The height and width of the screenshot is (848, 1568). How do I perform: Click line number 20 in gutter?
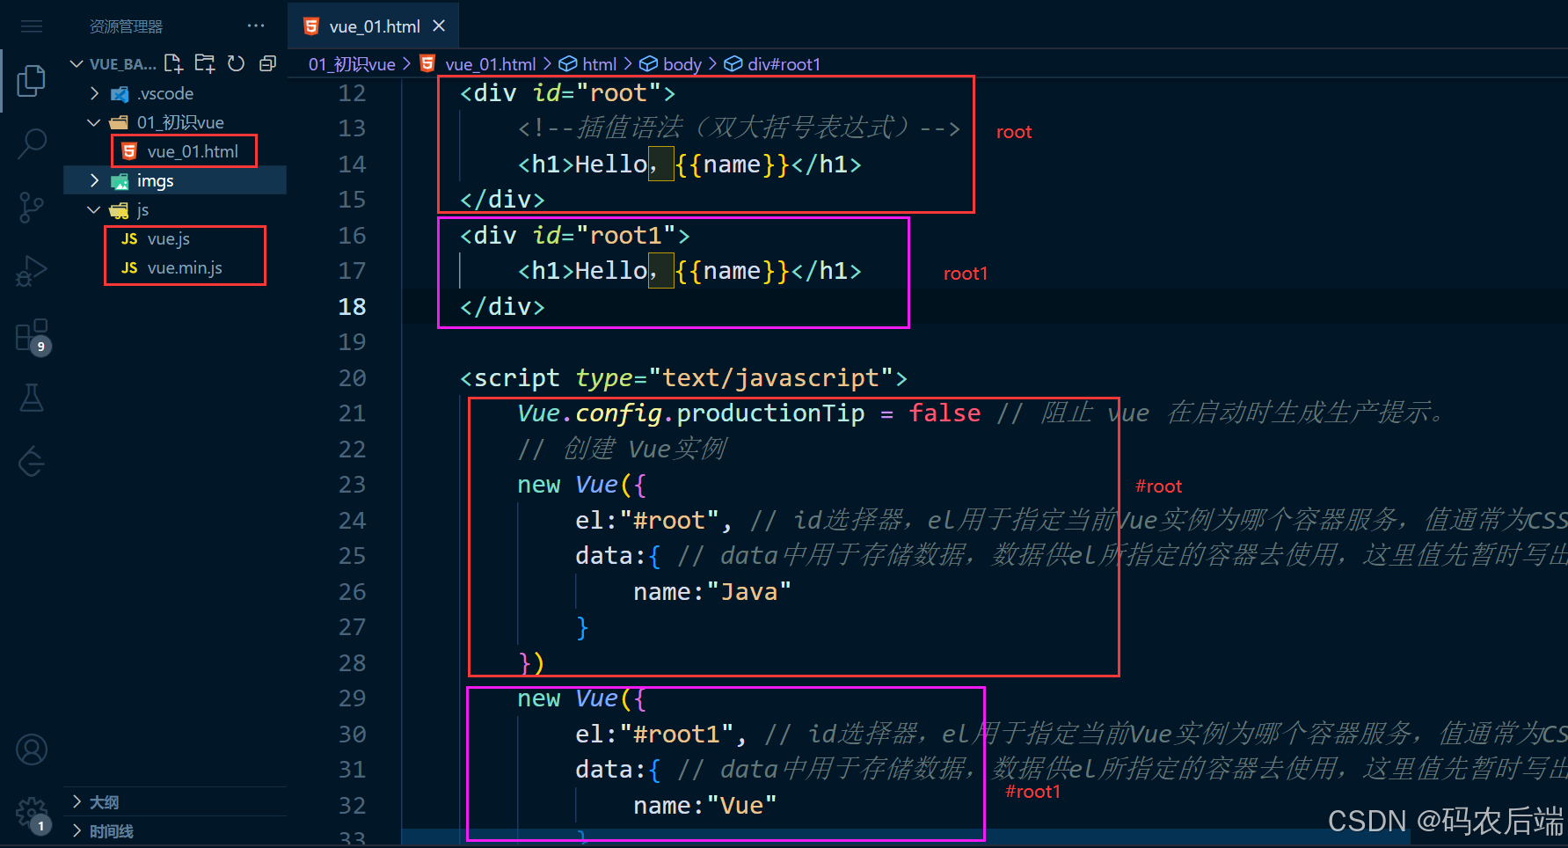[352, 378]
